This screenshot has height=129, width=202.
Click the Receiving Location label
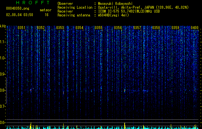coord(75,7)
